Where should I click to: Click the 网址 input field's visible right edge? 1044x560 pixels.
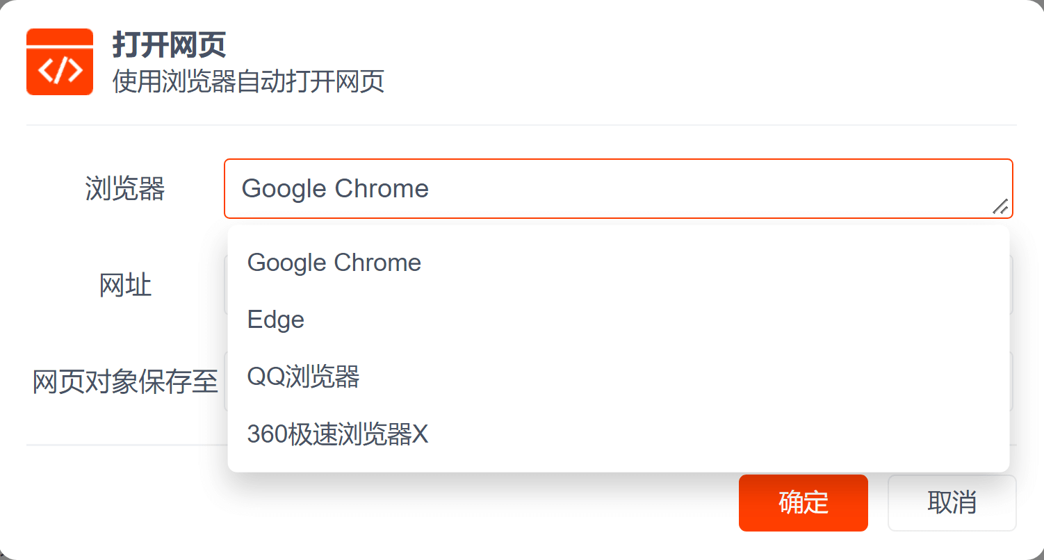coord(1011,285)
